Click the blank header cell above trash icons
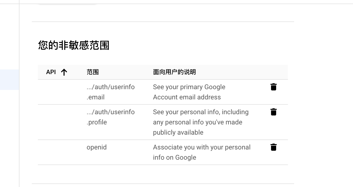Viewport: 353px width, 187px height. coord(274,72)
